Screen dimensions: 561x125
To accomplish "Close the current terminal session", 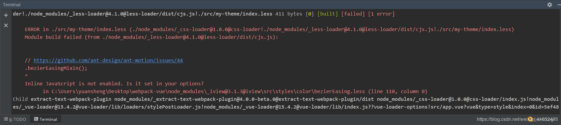I will click(x=6, y=25).
